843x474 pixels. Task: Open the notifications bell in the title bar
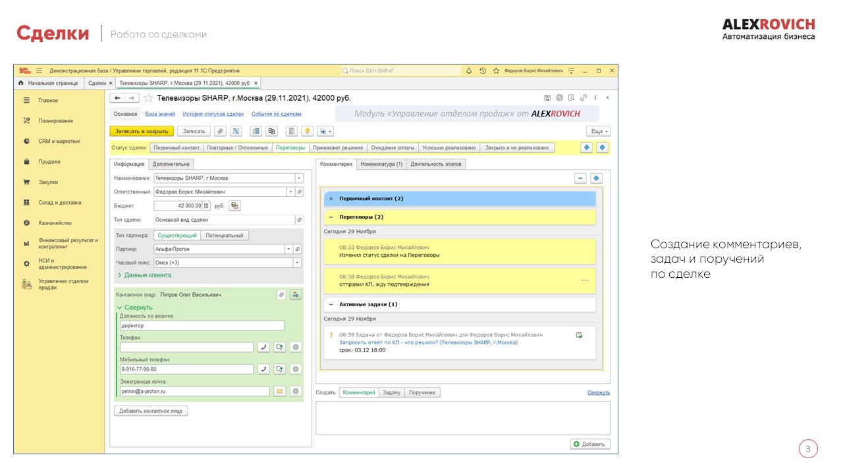tap(469, 70)
